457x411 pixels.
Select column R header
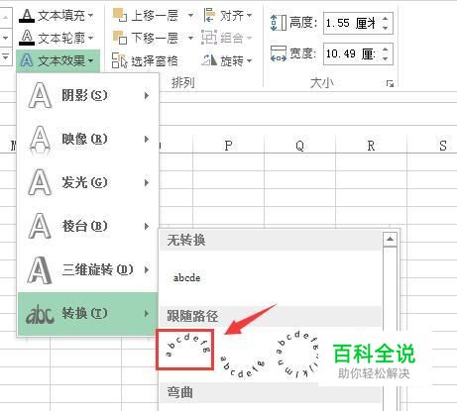click(x=371, y=146)
